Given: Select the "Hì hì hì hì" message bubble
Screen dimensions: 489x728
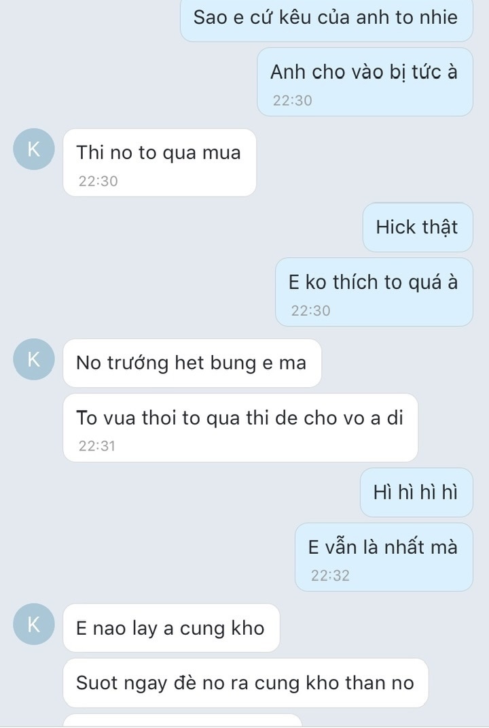Looking at the screenshot, I should click(416, 492).
